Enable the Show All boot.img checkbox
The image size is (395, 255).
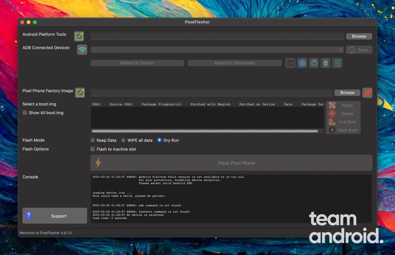25,113
